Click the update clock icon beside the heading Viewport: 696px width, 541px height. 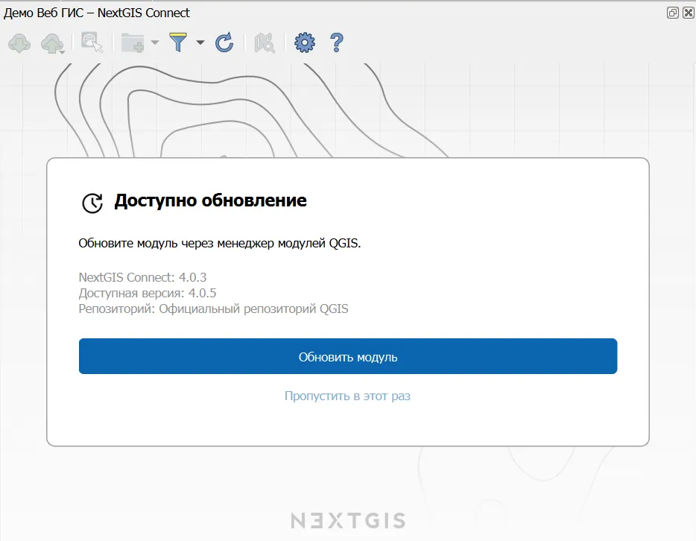pyautogui.click(x=92, y=203)
